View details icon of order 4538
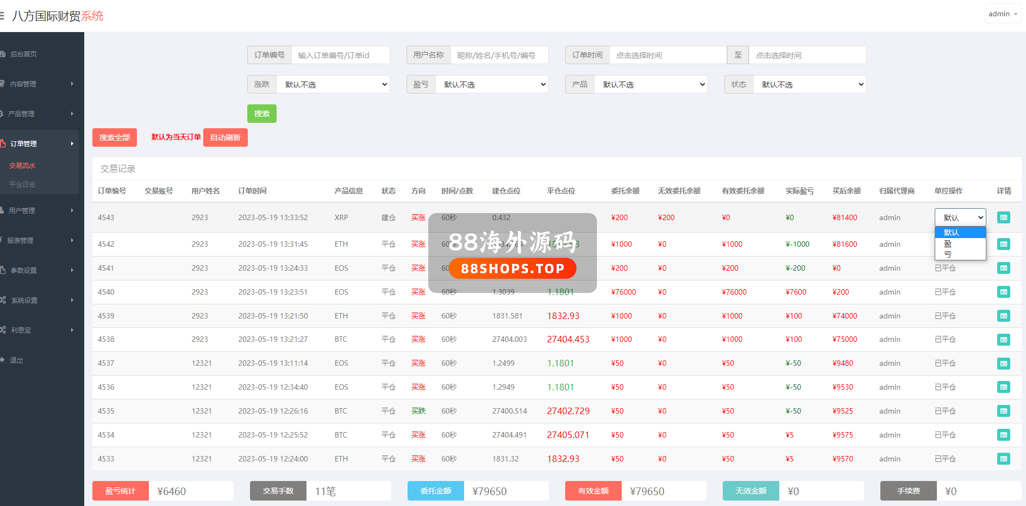This screenshot has height=506, width=1026. click(1003, 340)
